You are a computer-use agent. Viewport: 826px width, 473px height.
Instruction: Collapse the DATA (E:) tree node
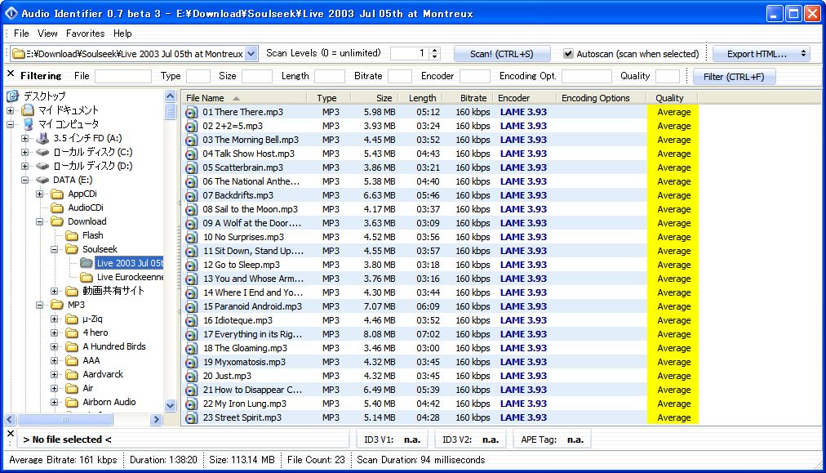click(24, 180)
